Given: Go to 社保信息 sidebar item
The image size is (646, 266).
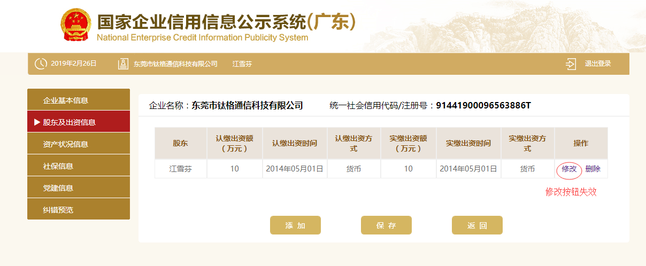Looking at the screenshot, I should click(x=79, y=166).
